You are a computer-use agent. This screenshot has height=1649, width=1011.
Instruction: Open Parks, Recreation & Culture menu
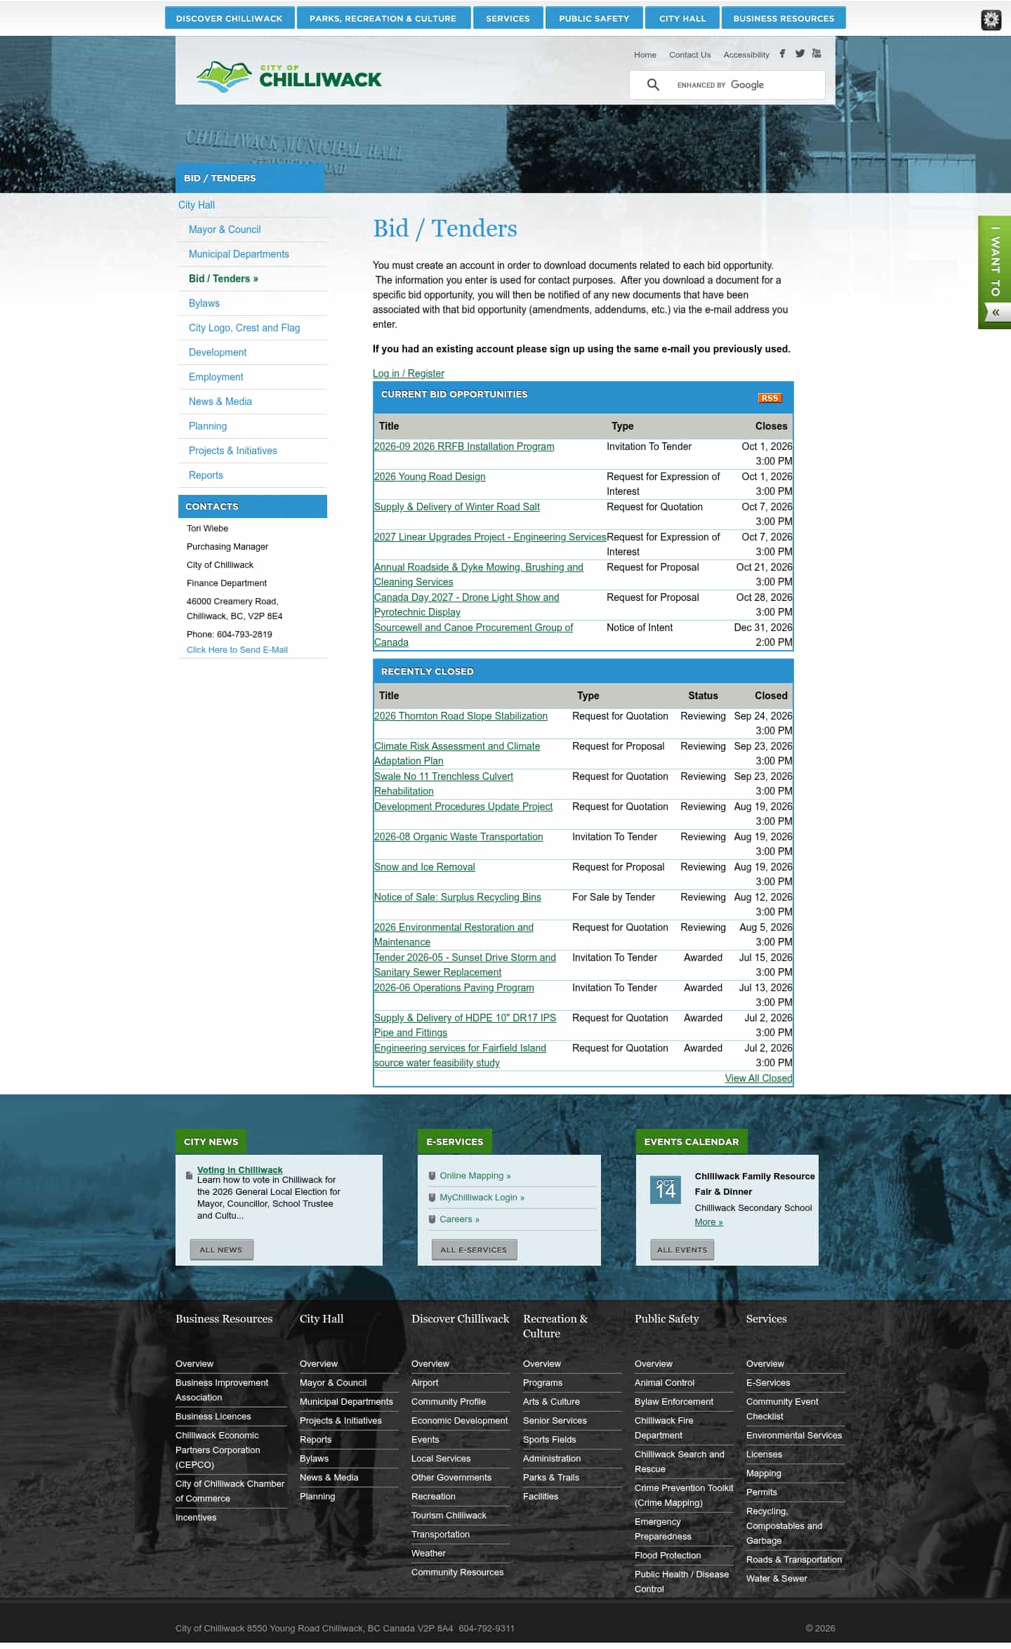[383, 18]
